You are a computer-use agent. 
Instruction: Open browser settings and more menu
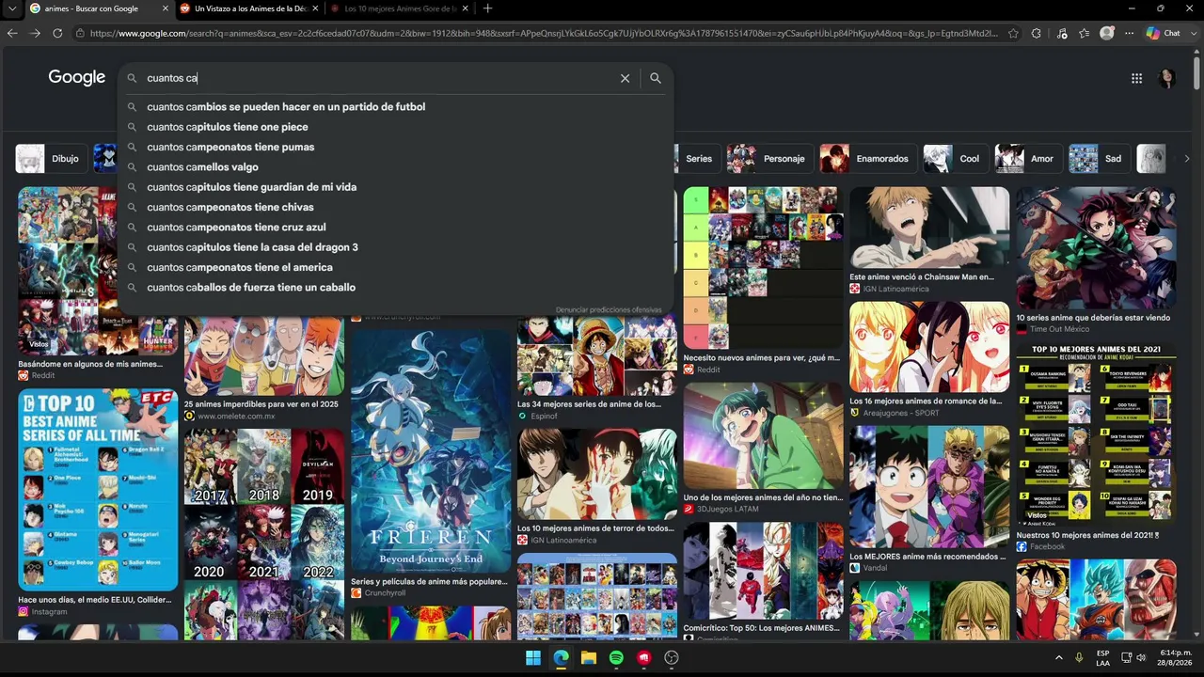click(1130, 33)
